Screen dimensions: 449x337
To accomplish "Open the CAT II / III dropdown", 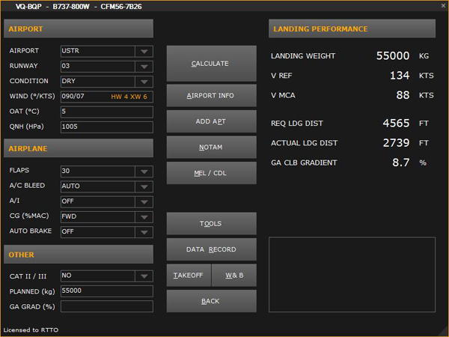I will point(143,276).
